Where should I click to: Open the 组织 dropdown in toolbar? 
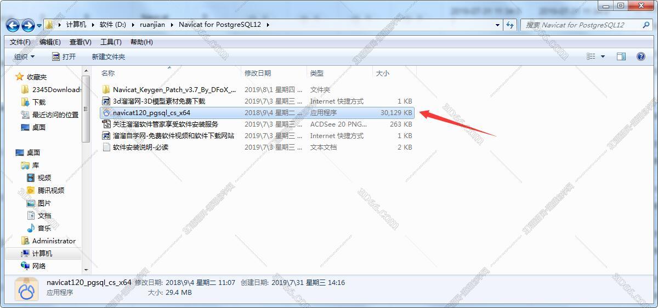click(24, 56)
